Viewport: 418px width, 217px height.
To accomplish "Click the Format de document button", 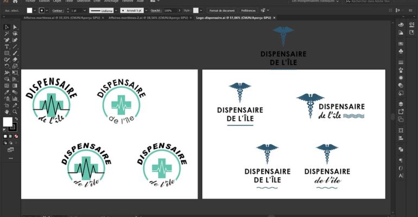I will point(221,10).
